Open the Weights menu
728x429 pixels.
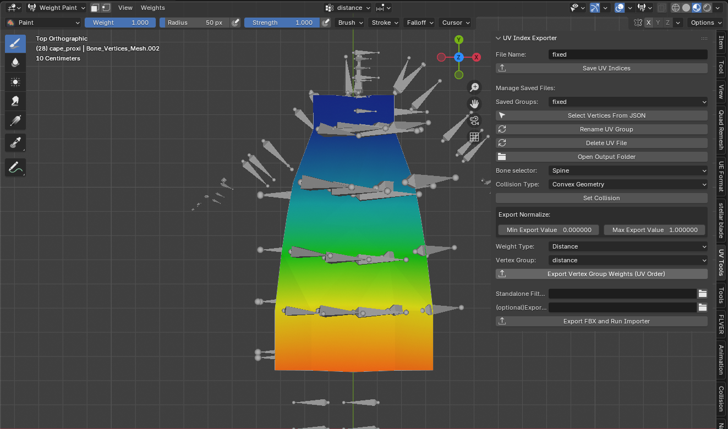pyautogui.click(x=152, y=8)
